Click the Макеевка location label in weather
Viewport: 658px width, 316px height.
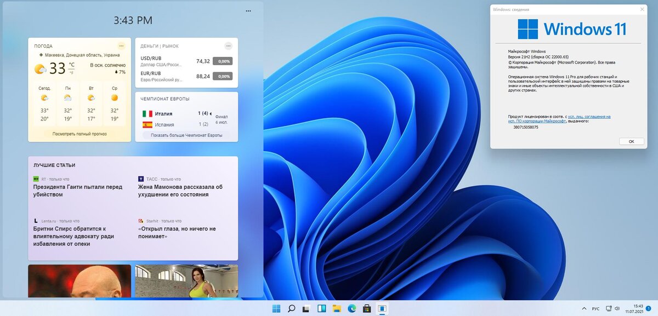point(80,55)
